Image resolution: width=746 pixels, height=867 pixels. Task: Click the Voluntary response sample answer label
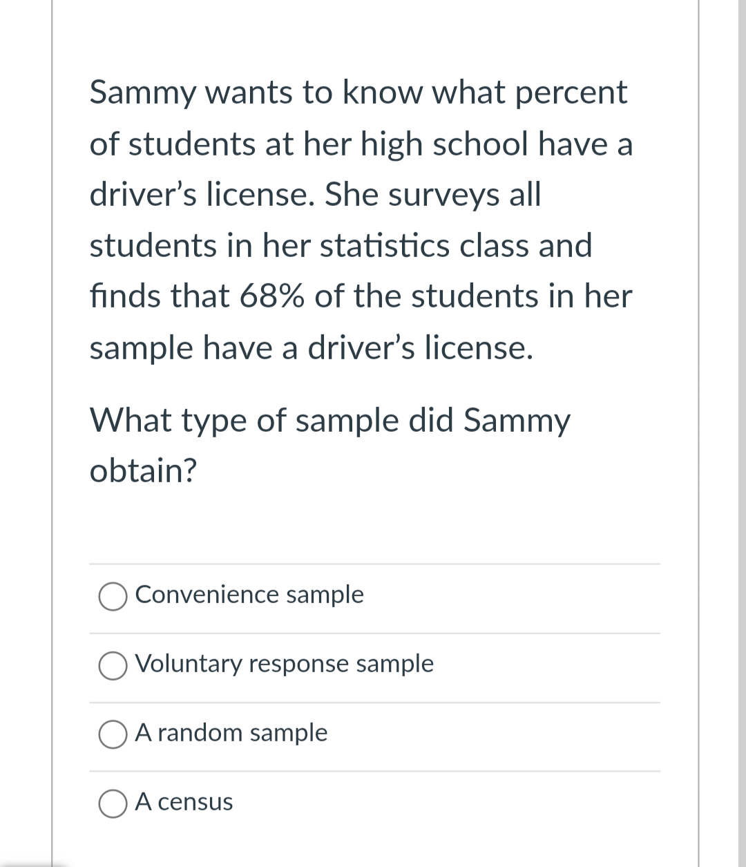click(285, 664)
